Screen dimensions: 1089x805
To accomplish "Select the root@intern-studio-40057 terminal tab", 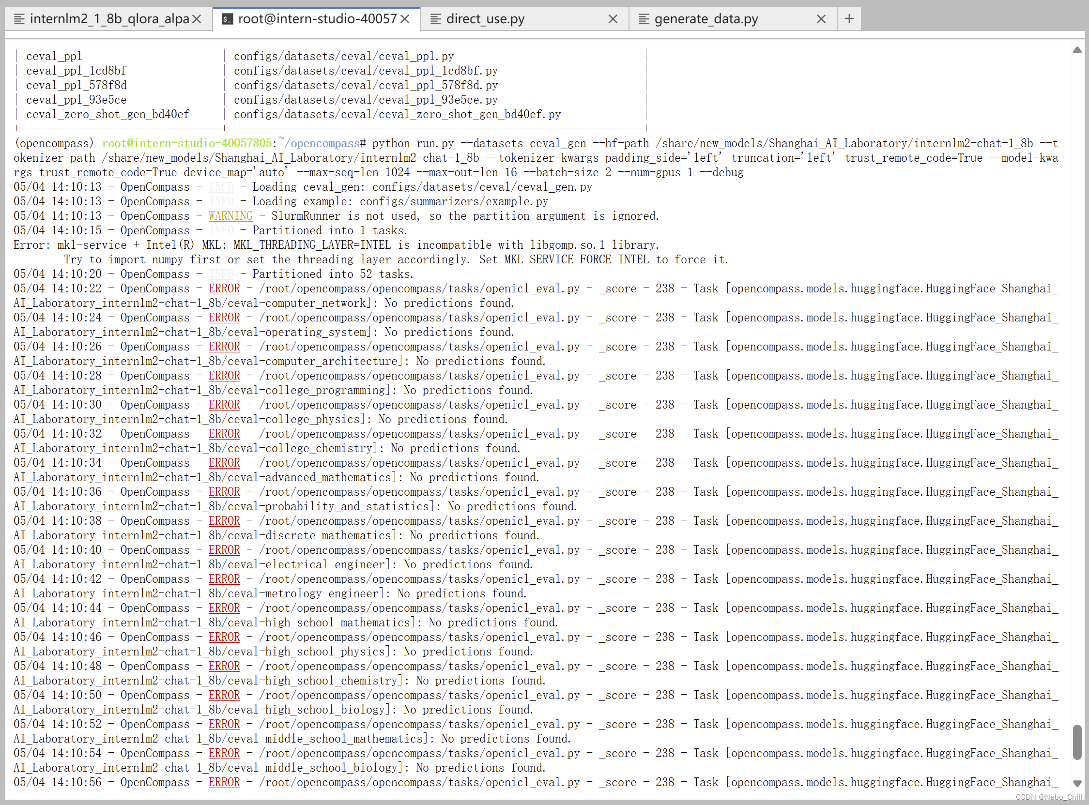I will (x=317, y=19).
